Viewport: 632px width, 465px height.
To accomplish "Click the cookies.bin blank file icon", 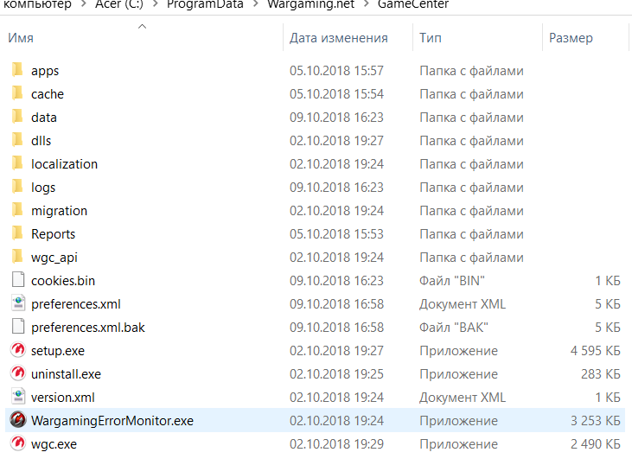I will pos(17,281).
